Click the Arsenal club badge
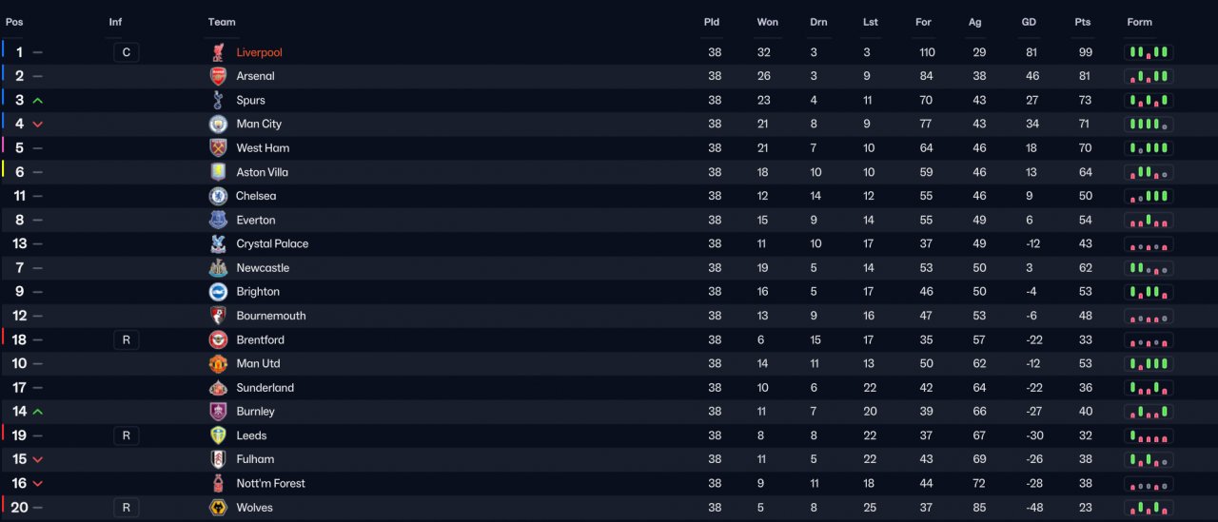The width and height of the screenshot is (1218, 522). click(218, 76)
